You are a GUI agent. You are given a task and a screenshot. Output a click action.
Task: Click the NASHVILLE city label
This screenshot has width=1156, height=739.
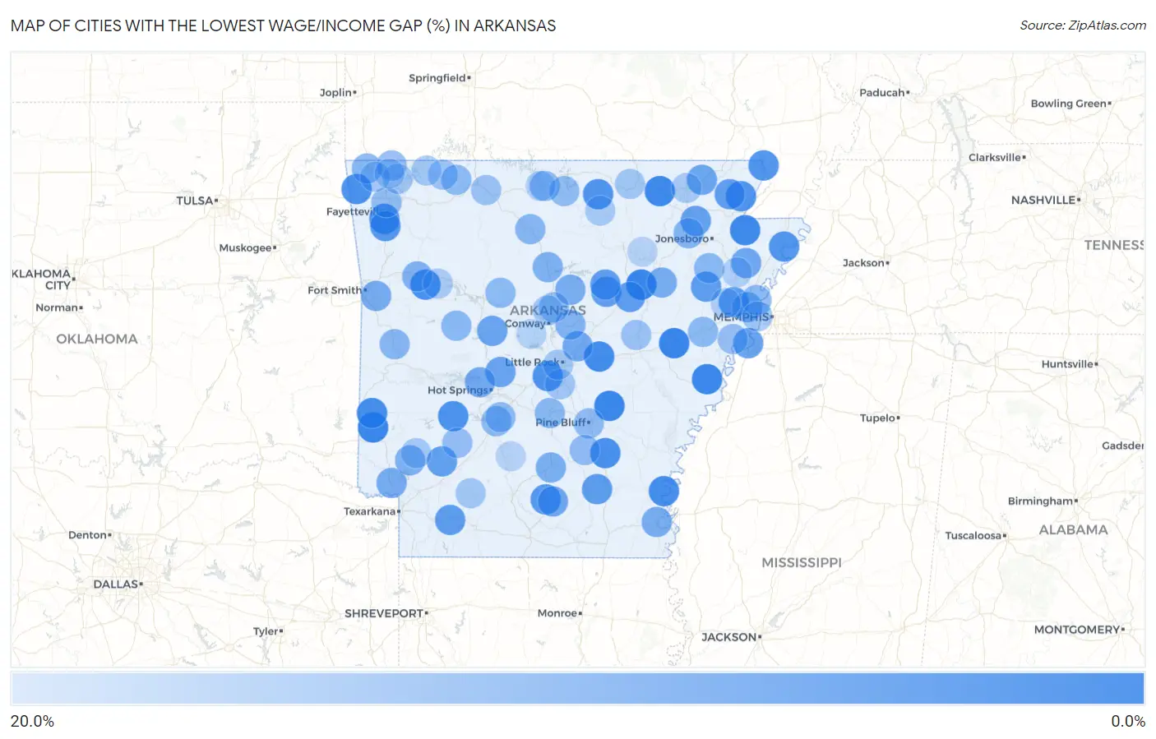[x=1044, y=201]
